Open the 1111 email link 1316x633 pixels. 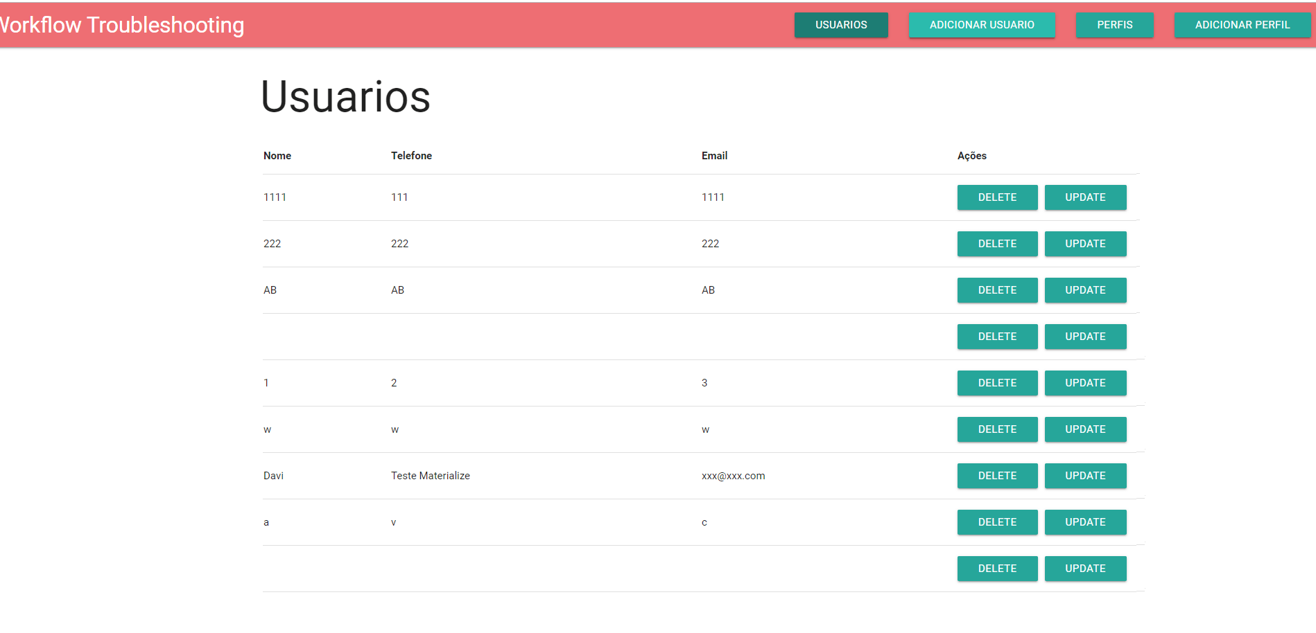pos(713,197)
